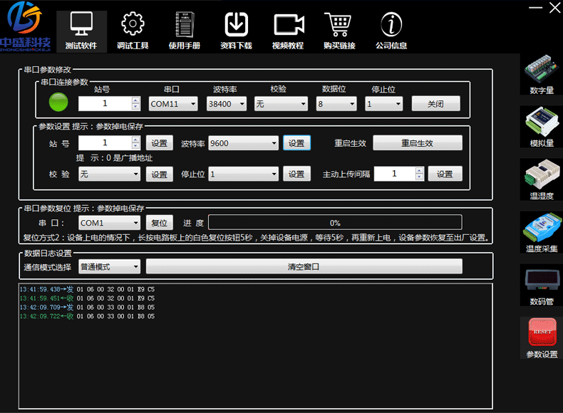
Task: Select the 温度采集 device in sidebar
Action: click(542, 233)
